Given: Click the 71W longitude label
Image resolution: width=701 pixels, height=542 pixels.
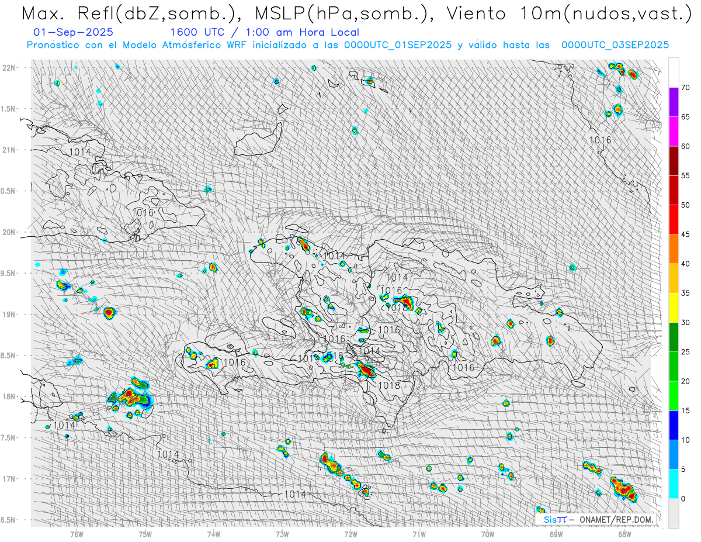Looking at the screenshot, I should (419, 533).
